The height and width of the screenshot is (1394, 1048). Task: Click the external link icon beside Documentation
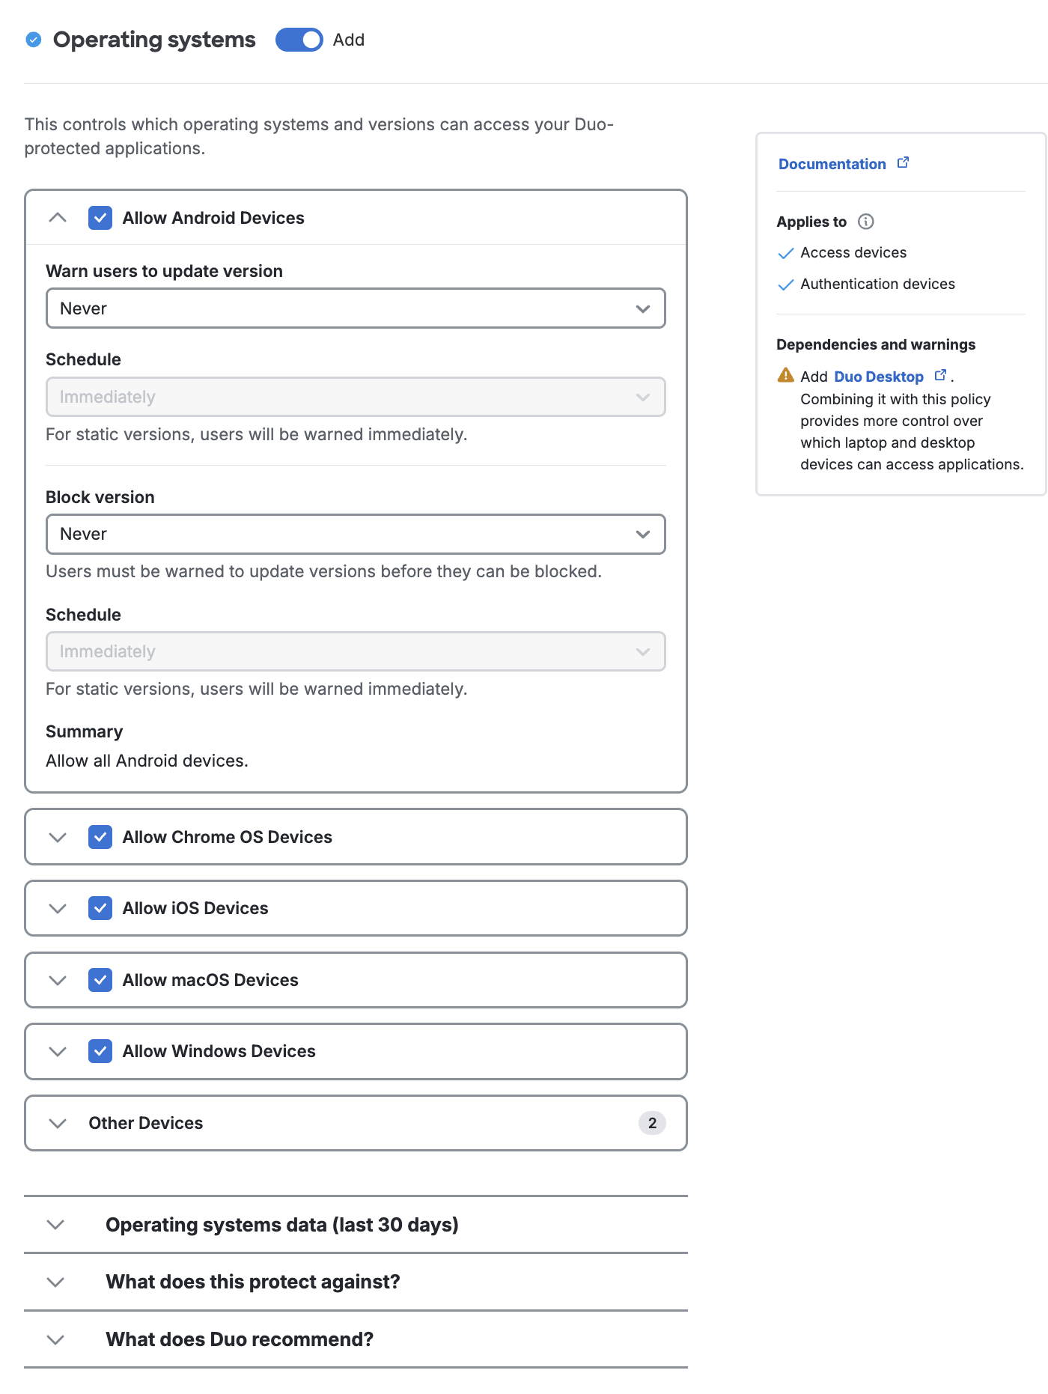904,162
